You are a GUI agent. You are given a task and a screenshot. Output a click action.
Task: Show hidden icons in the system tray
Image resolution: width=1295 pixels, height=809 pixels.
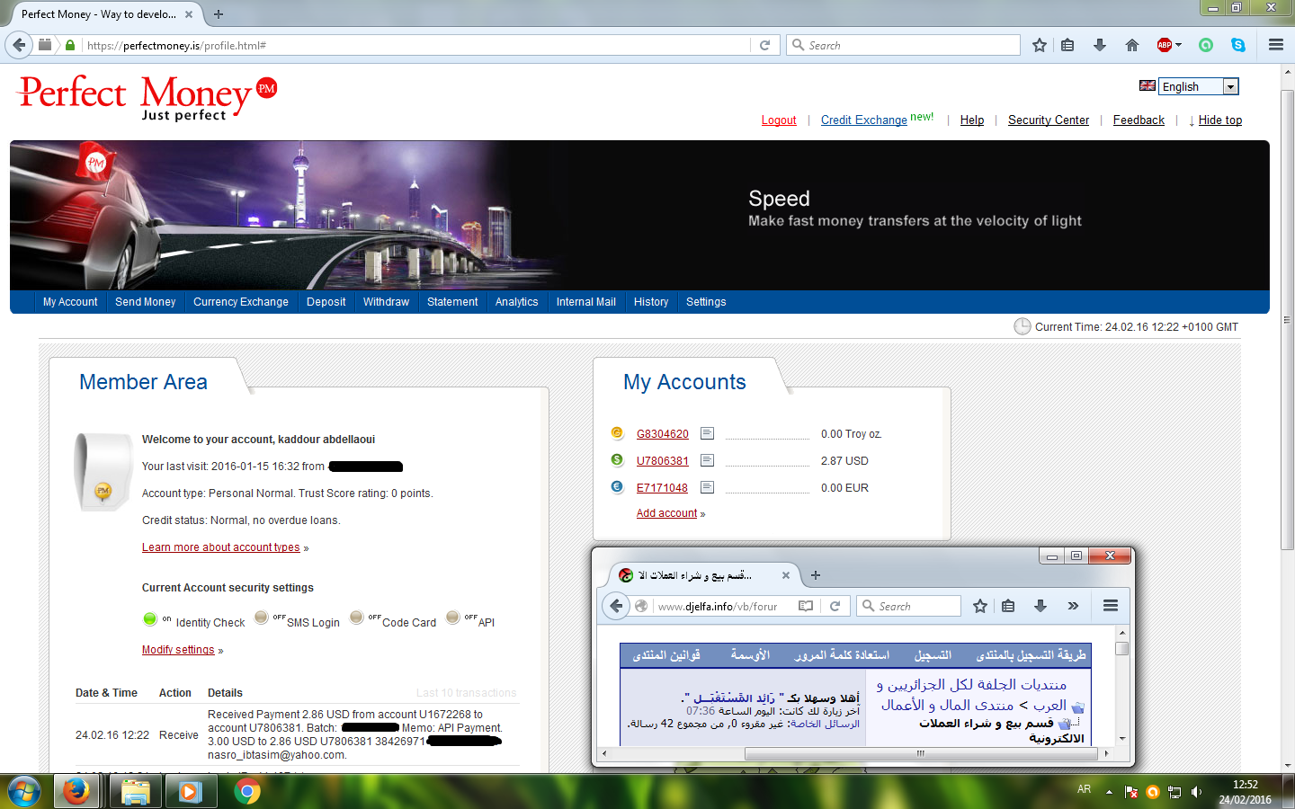1109,792
